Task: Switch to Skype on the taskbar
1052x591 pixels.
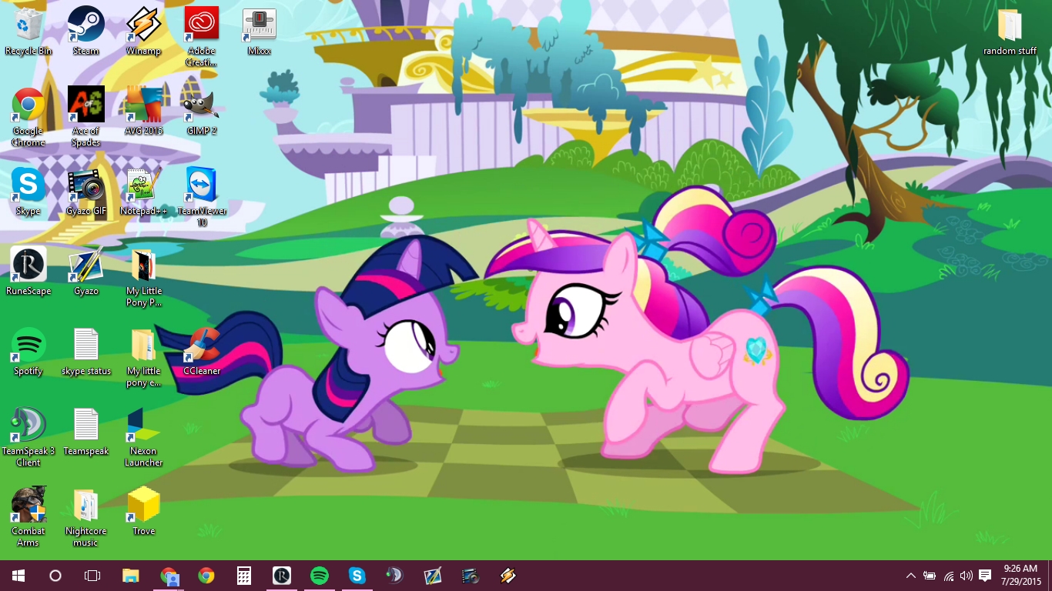Action: coord(357,576)
